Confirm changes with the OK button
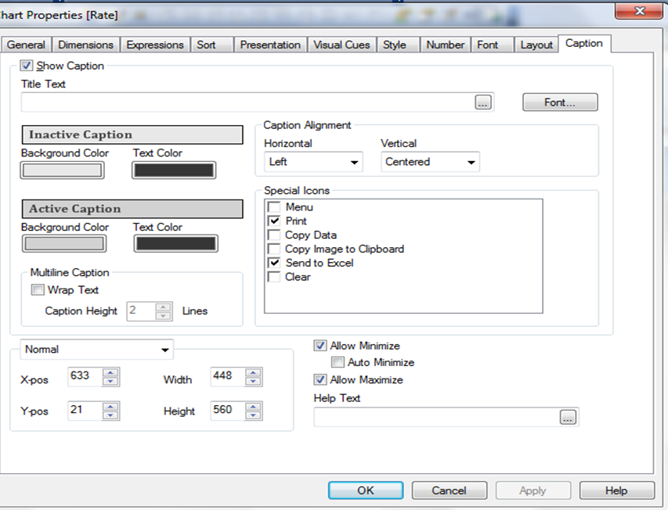The width and height of the screenshot is (668, 510). [366, 490]
